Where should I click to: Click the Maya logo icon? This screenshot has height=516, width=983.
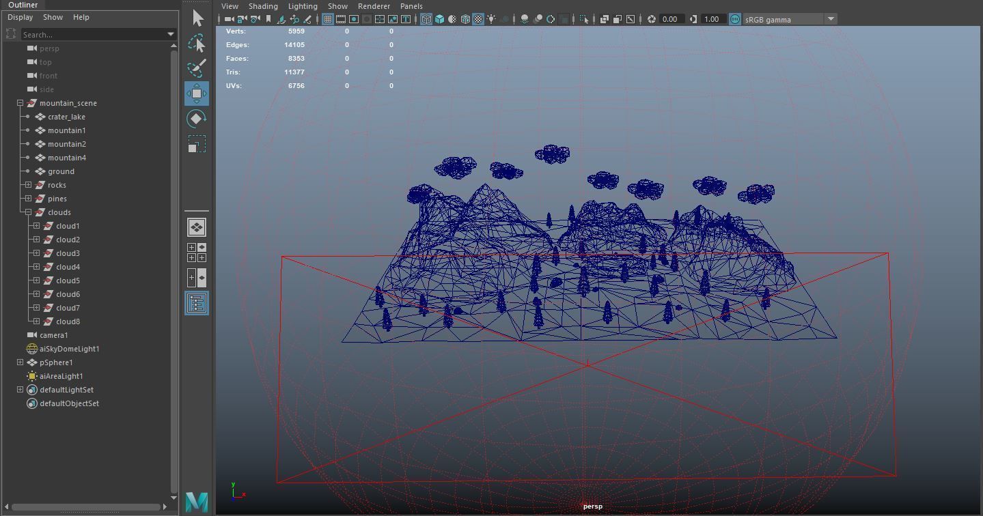[x=197, y=502]
